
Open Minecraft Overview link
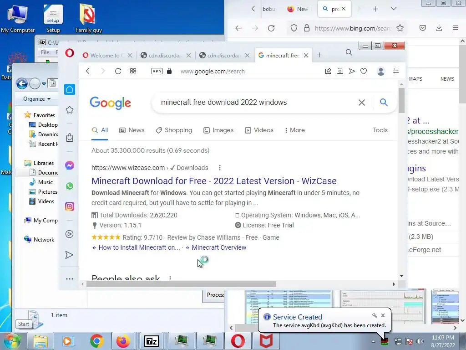tap(219, 247)
